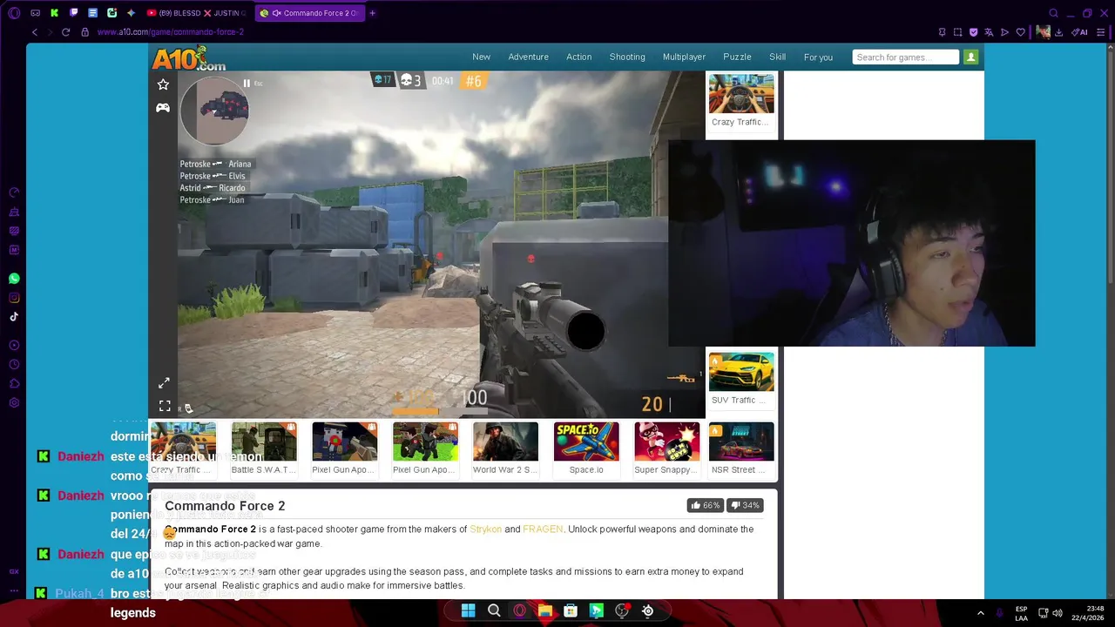Image resolution: width=1115 pixels, height=627 pixels.
Task: Open Instagram in the sidebar
Action: (14, 298)
